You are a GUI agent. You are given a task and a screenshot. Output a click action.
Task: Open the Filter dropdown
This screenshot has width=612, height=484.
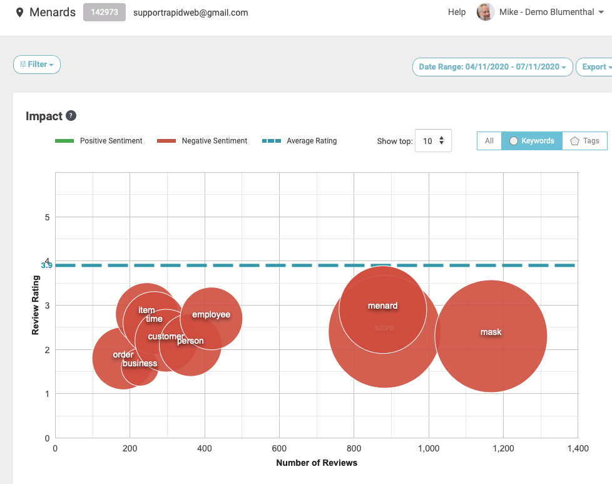pos(37,64)
